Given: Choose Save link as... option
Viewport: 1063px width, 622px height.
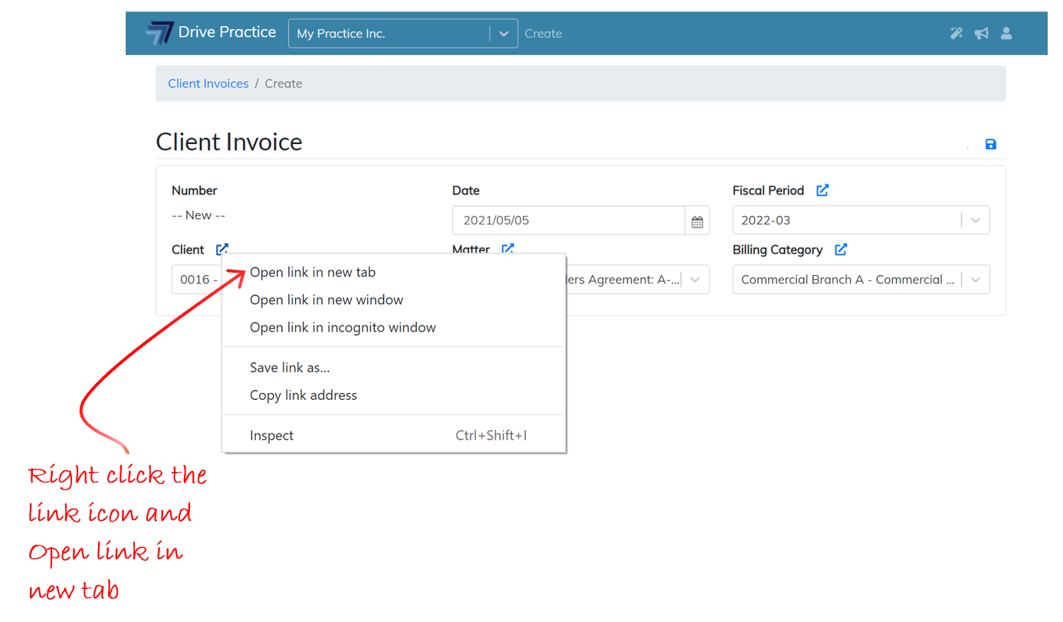Looking at the screenshot, I should pos(290,368).
